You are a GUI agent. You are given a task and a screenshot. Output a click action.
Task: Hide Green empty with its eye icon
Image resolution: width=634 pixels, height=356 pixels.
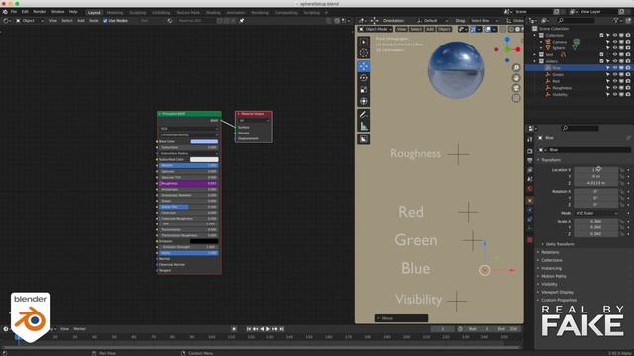pyautogui.click(x=614, y=75)
